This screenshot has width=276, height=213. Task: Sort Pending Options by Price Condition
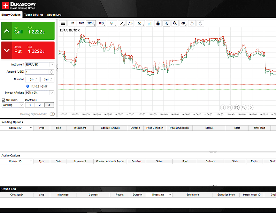155,128
